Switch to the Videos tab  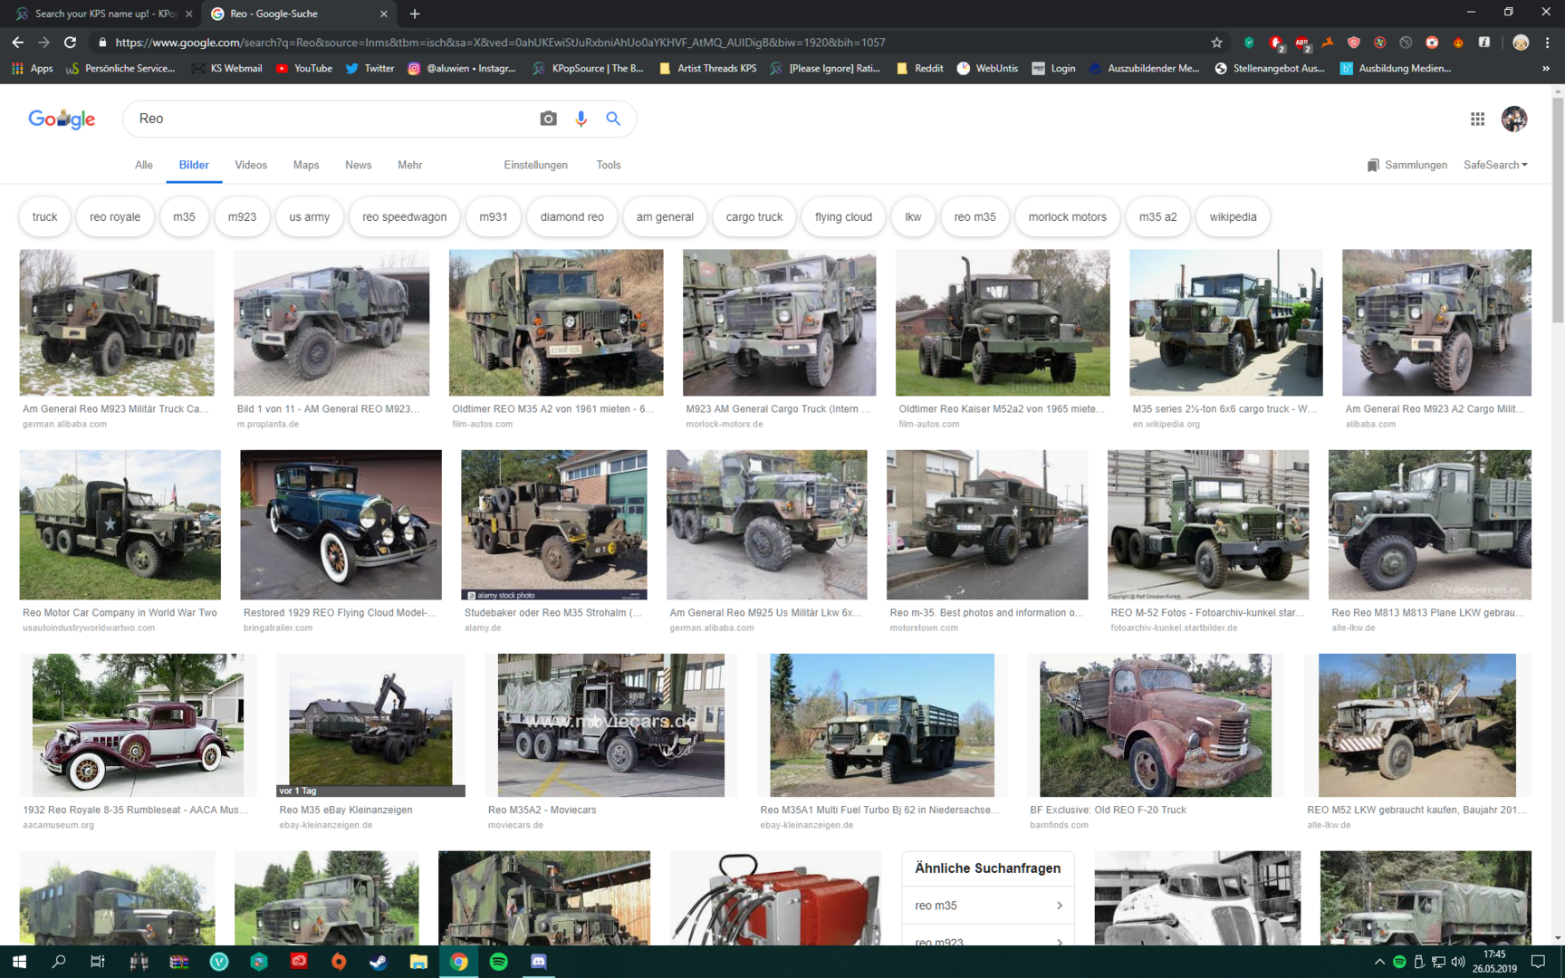(251, 165)
